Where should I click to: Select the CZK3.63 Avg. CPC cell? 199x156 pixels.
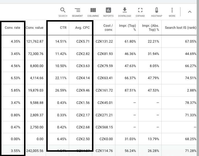[83, 66]
